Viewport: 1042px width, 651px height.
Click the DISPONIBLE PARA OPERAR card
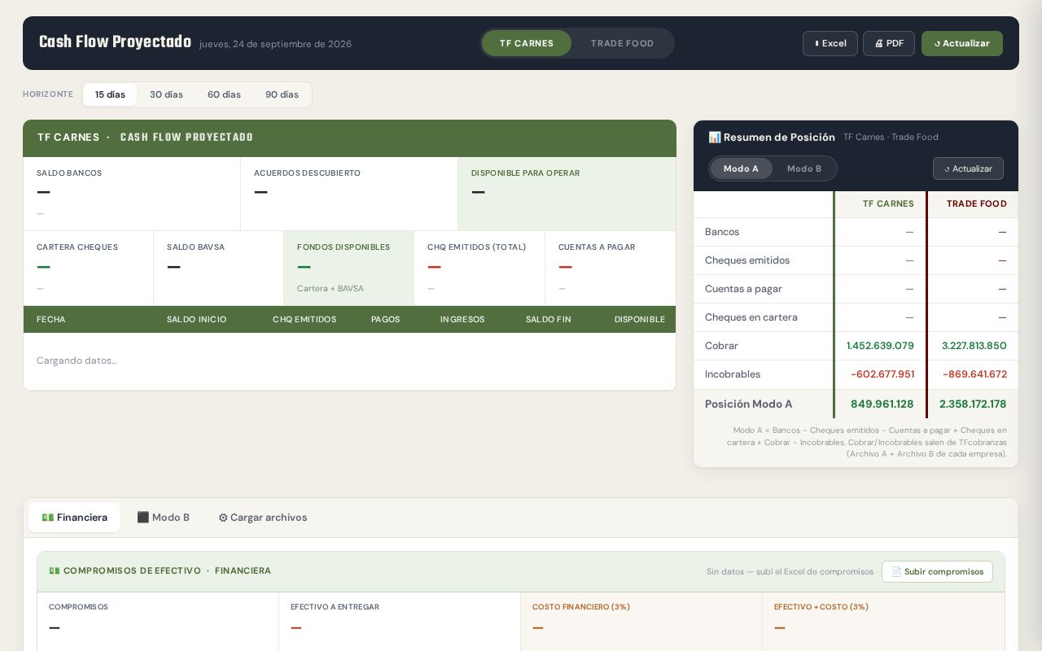pyautogui.click(x=567, y=194)
